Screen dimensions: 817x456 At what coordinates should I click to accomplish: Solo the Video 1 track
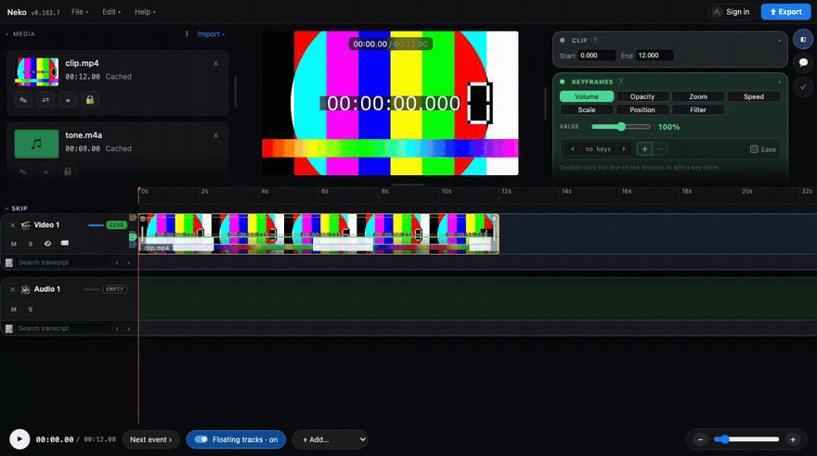coord(31,244)
